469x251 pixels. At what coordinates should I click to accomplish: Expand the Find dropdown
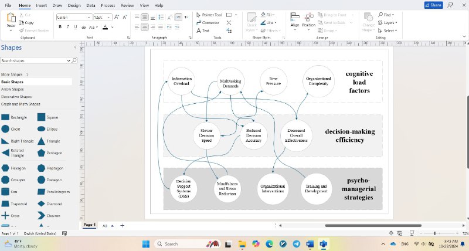386,15
